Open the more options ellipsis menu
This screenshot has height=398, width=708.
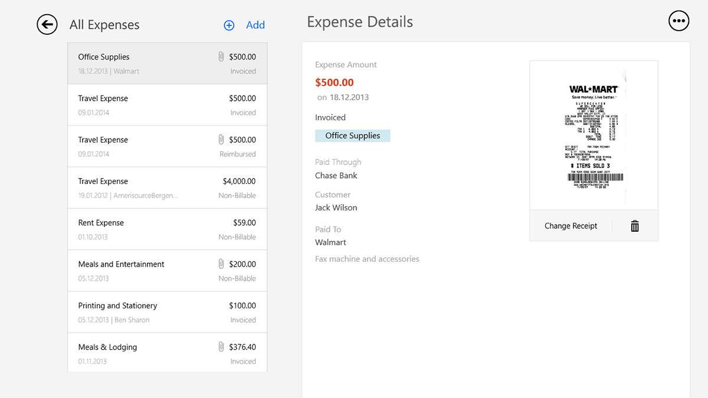coord(678,21)
